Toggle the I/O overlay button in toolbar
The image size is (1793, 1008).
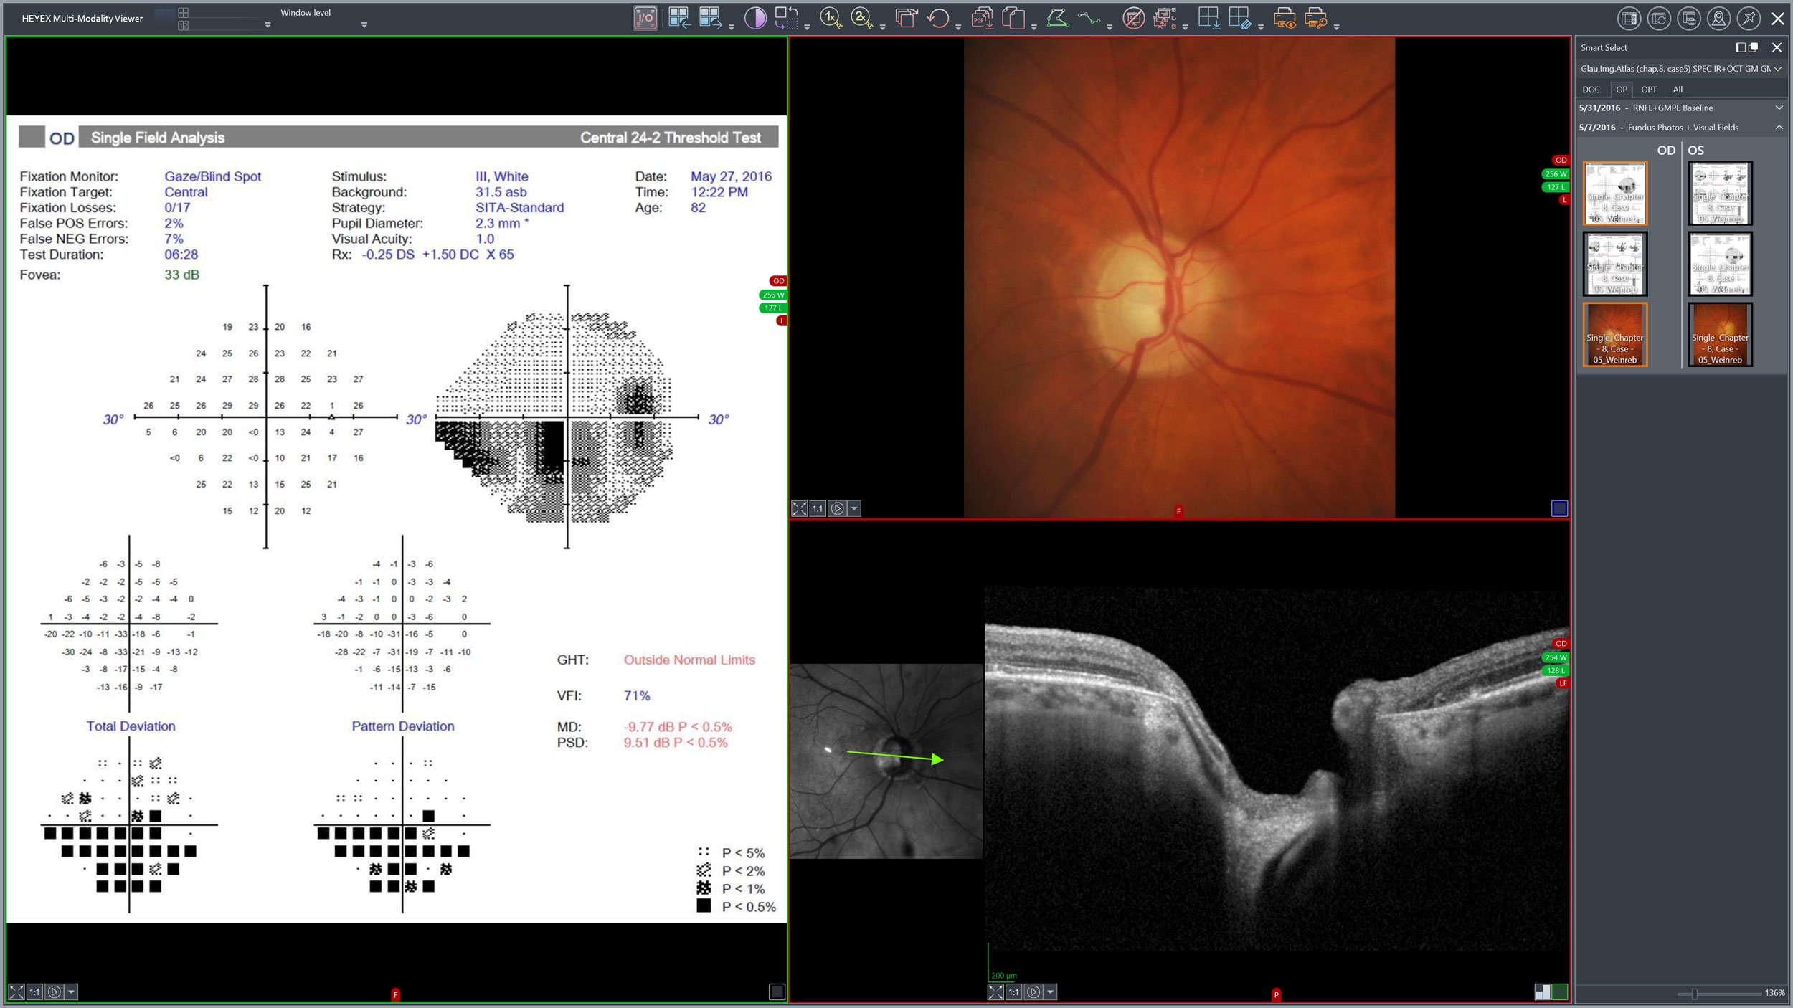(645, 18)
